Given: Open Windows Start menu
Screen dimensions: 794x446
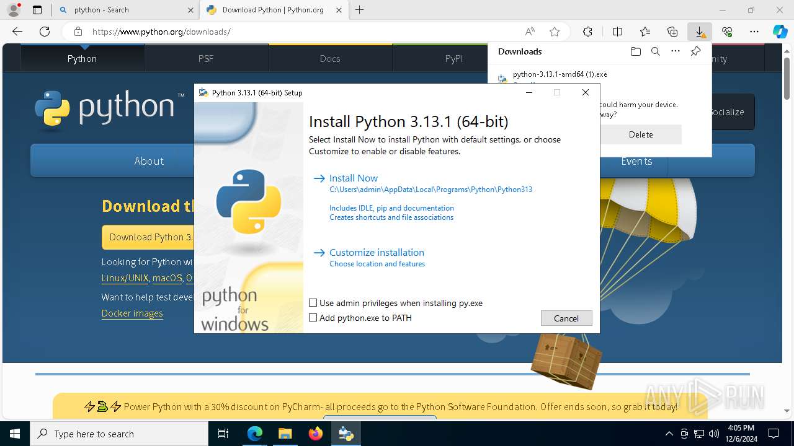Looking at the screenshot, I should 15,434.
